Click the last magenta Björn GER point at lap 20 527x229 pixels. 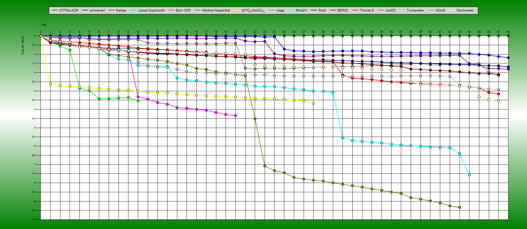[x=235, y=116]
